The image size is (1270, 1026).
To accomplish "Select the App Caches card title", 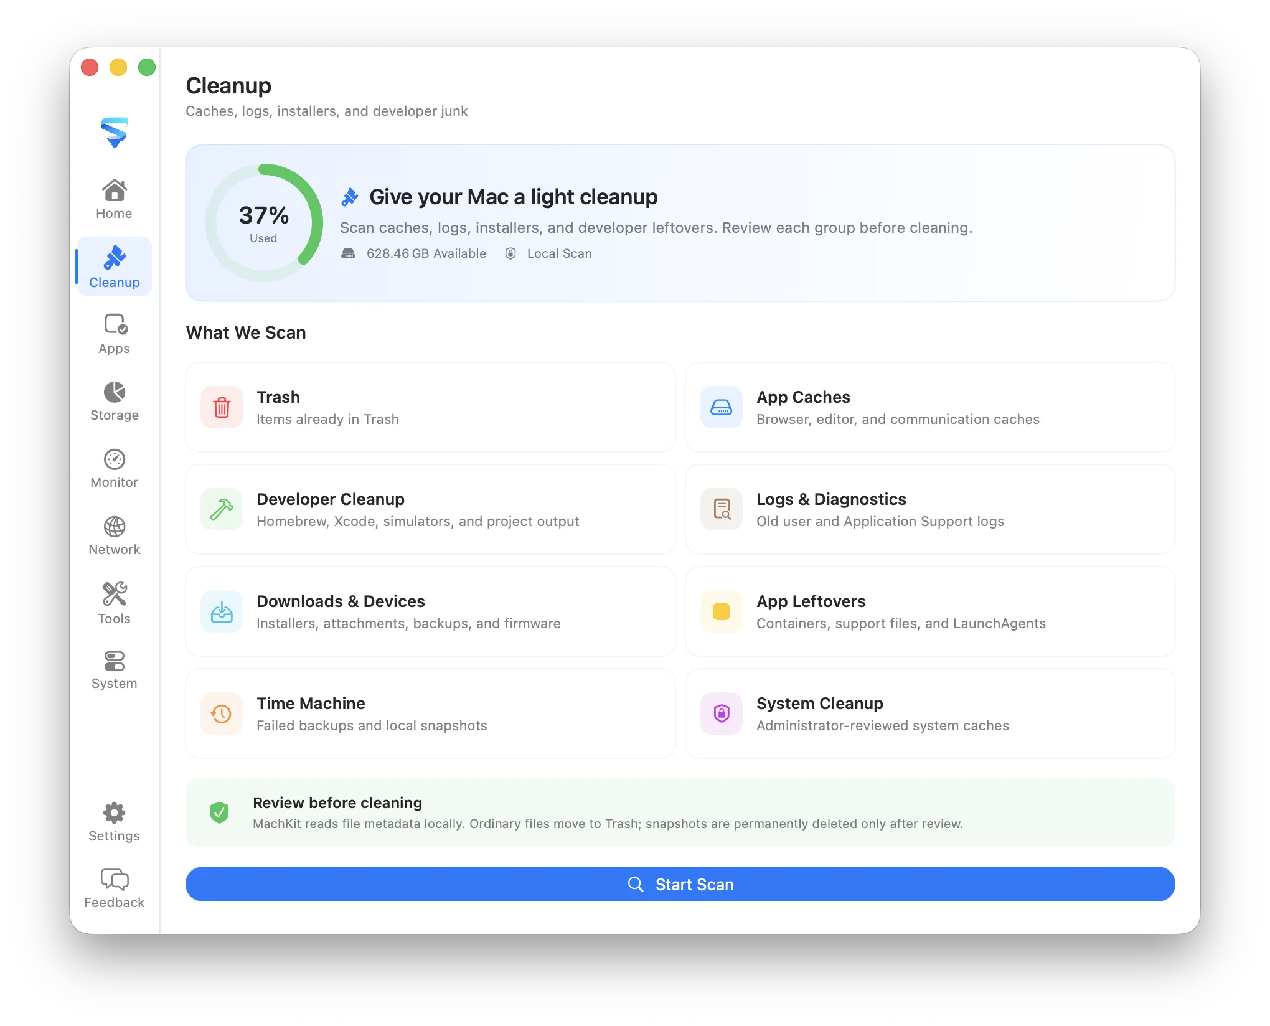I will tap(803, 397).
